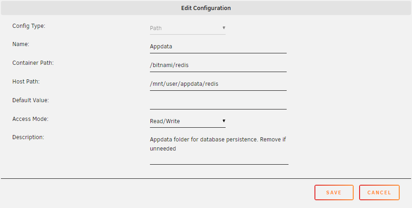
Task: Click the "Config Type:" label
Action: [29, 26]
